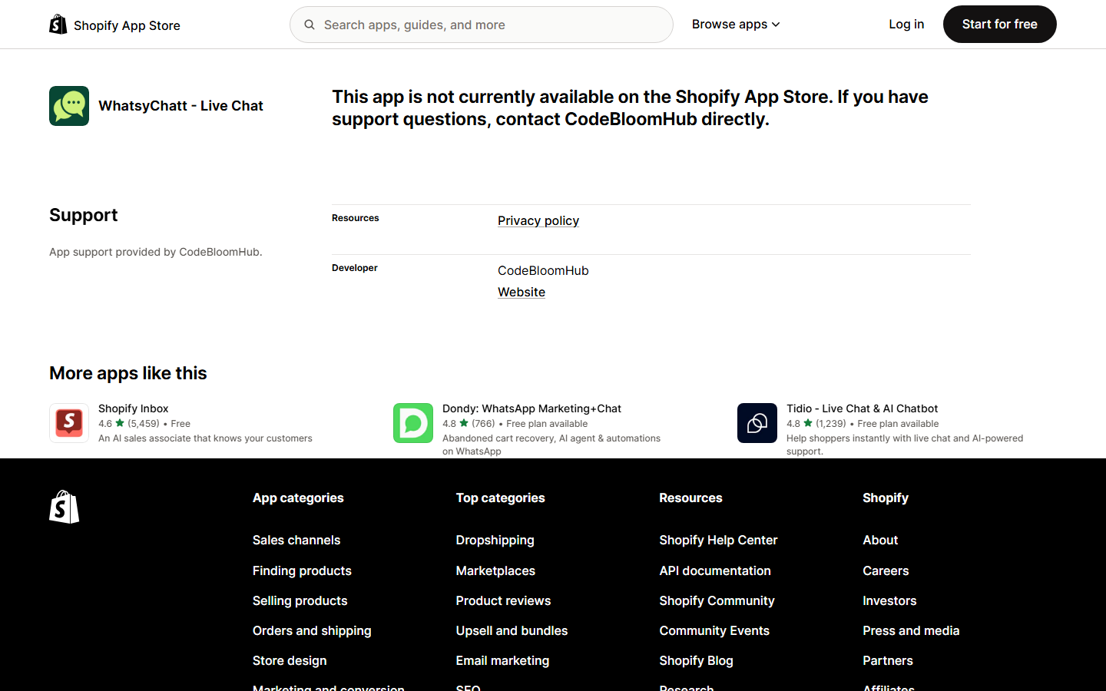Open Community Events footer link
Screen dimensions: 1106x691
point(714,630)
